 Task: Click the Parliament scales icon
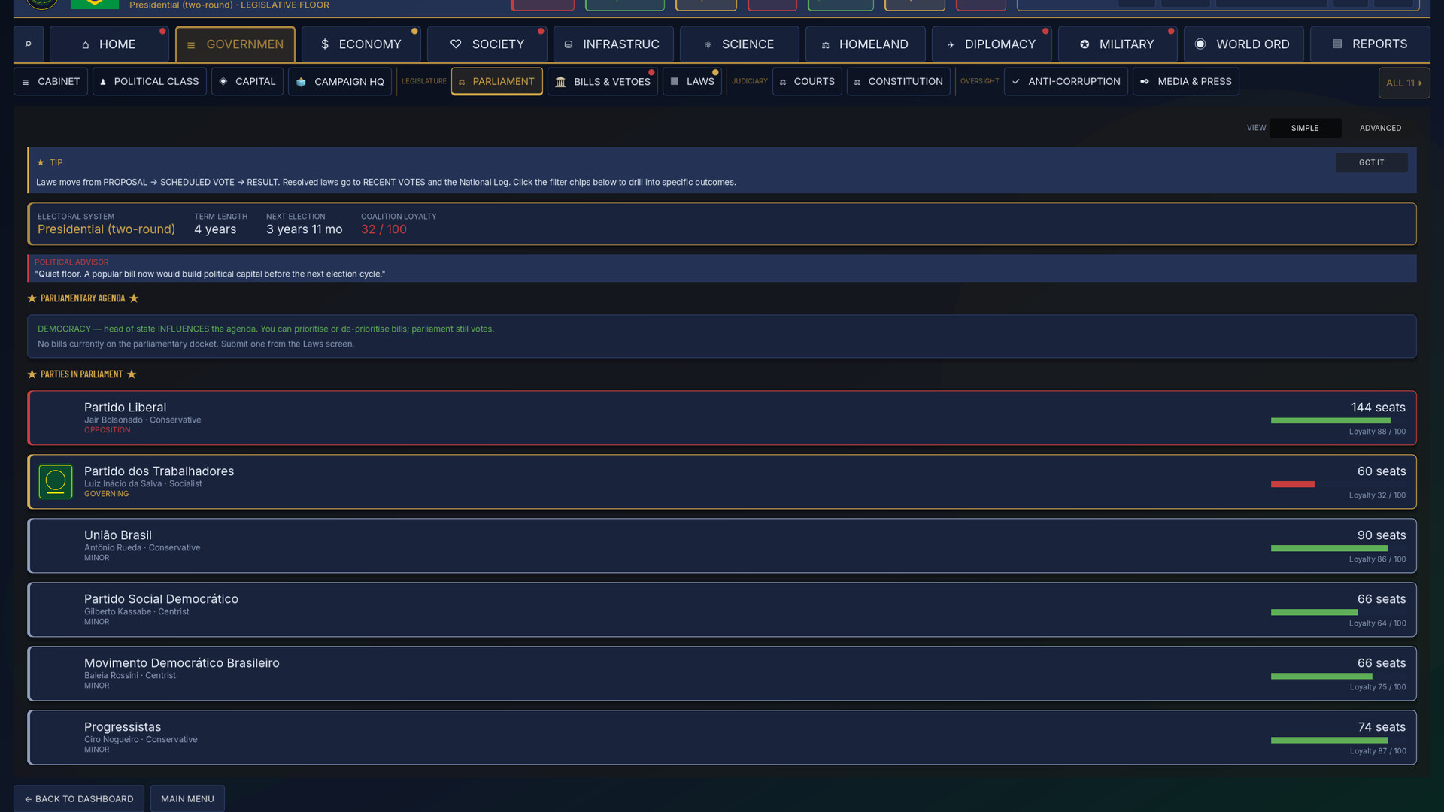click(x=462, y=82)
